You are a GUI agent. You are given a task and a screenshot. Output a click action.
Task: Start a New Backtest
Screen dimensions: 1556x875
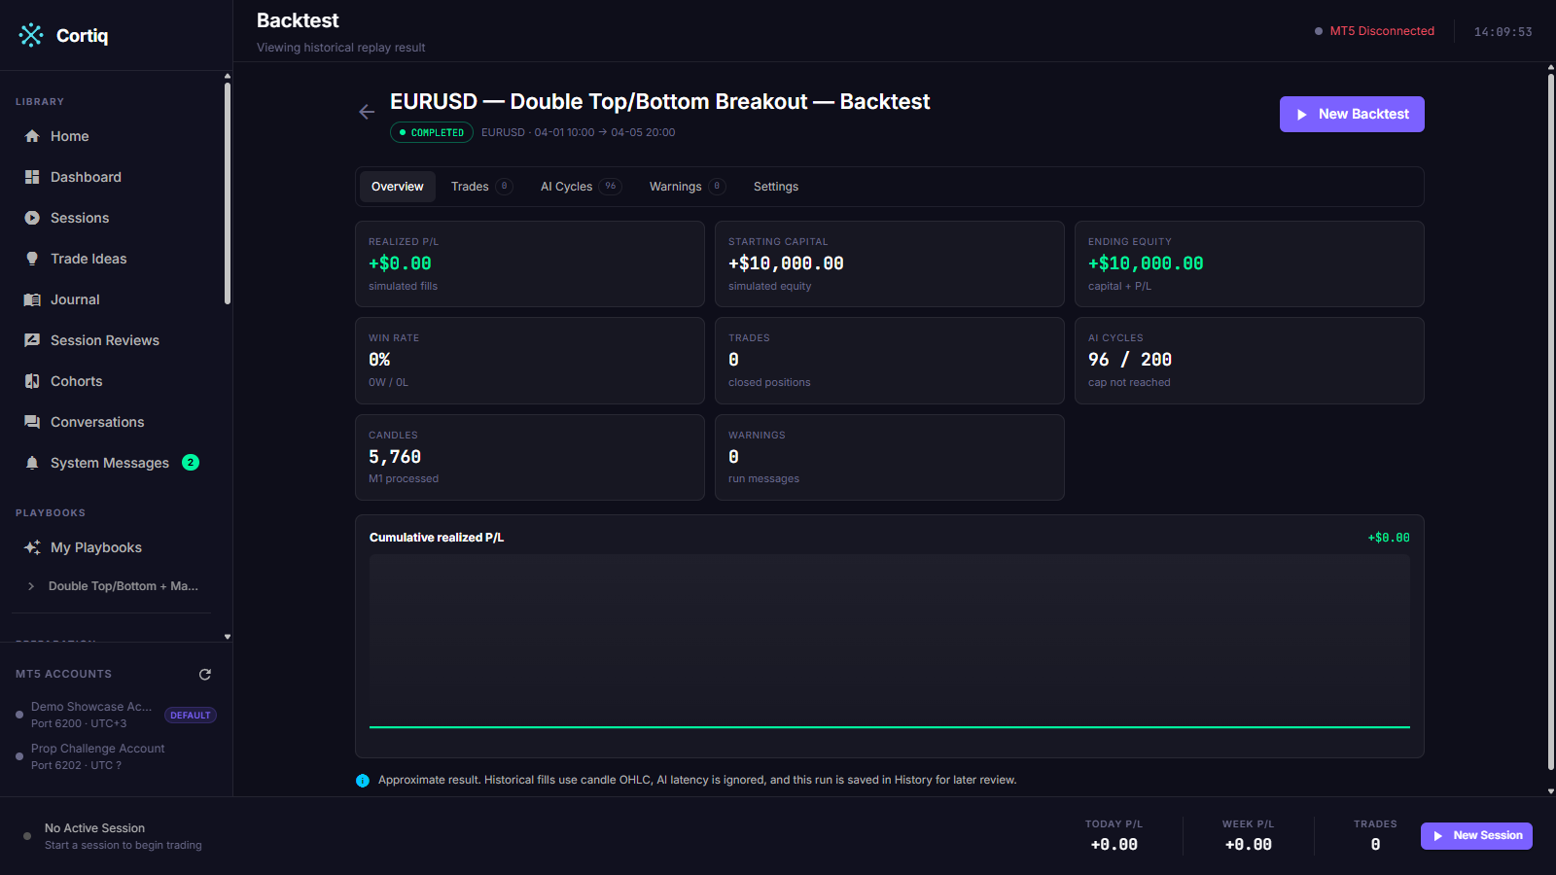[x=1352, y=114]
